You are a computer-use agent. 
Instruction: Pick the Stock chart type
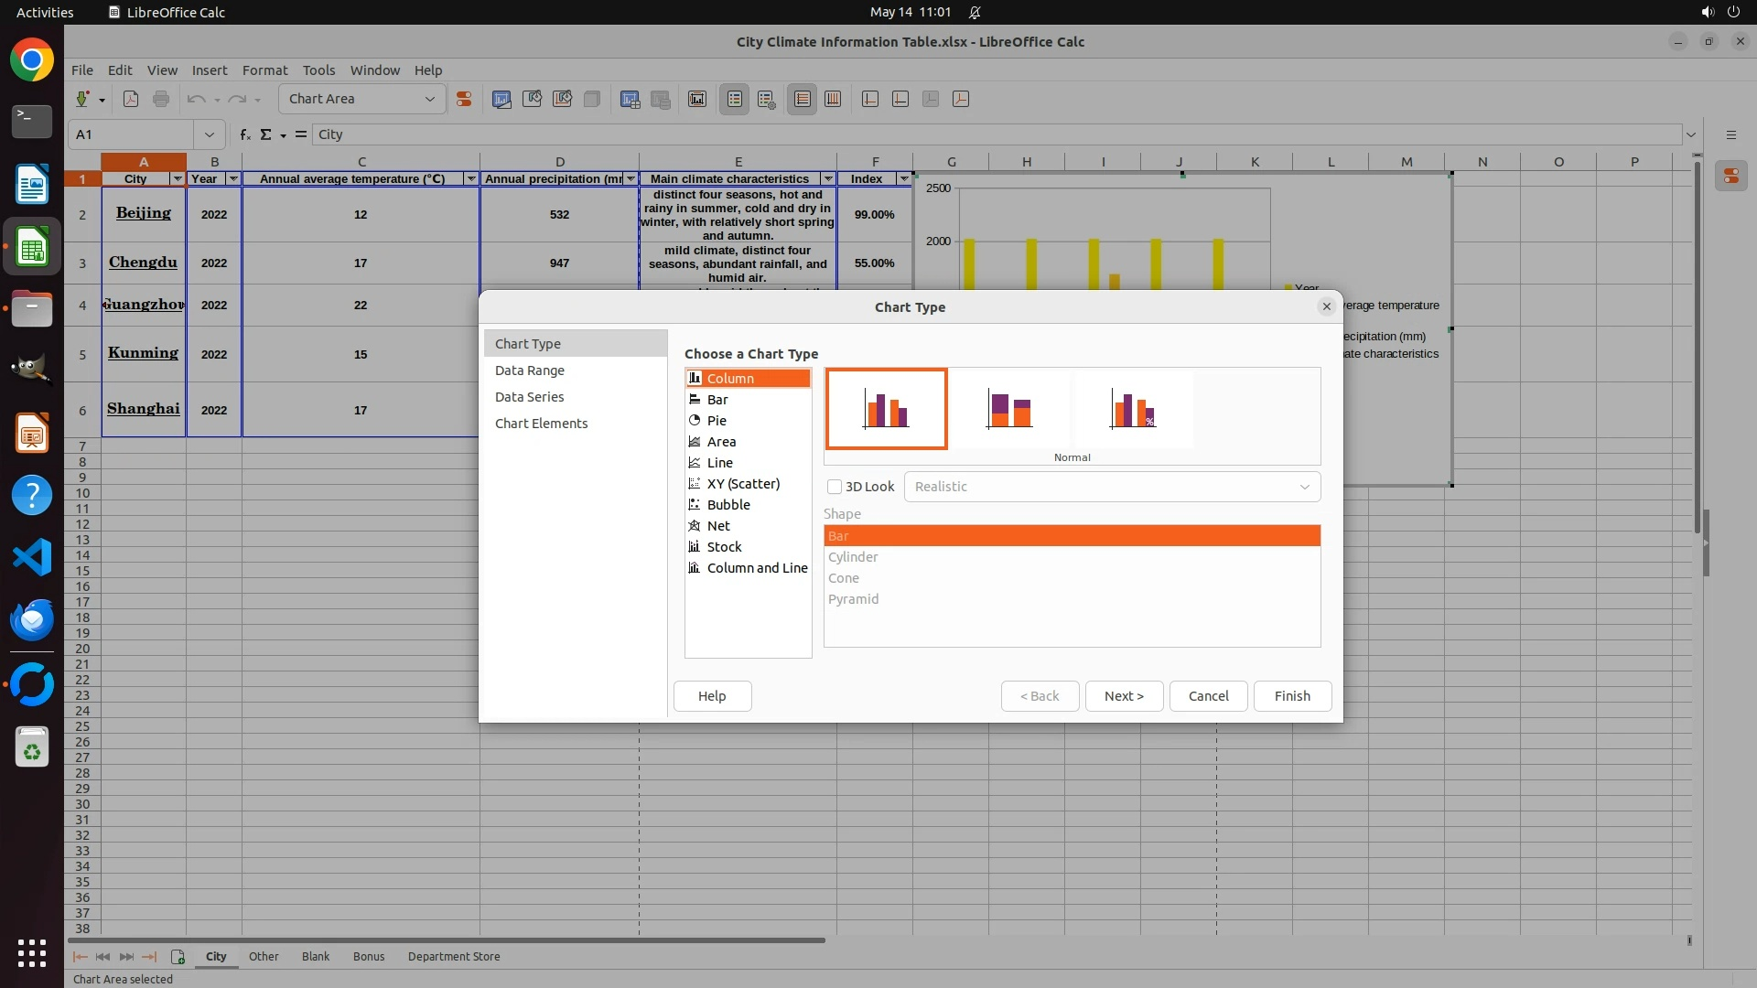pyautogui.click(x=724, y=547)
